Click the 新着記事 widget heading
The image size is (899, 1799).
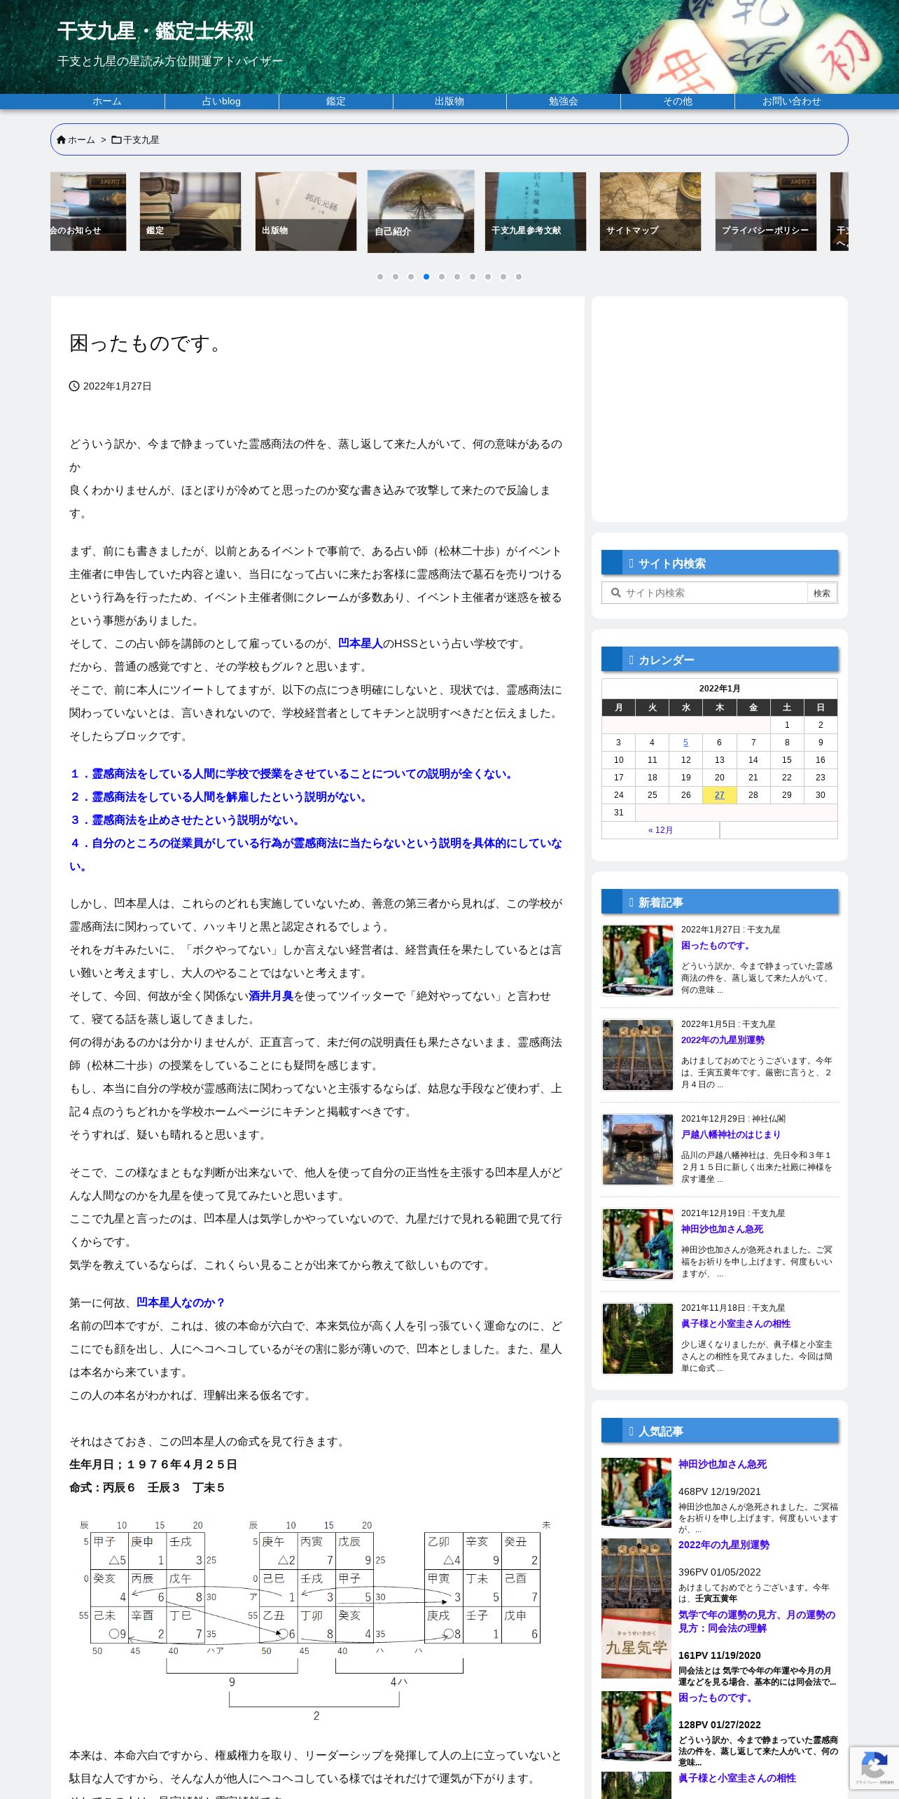coord(720,902)
